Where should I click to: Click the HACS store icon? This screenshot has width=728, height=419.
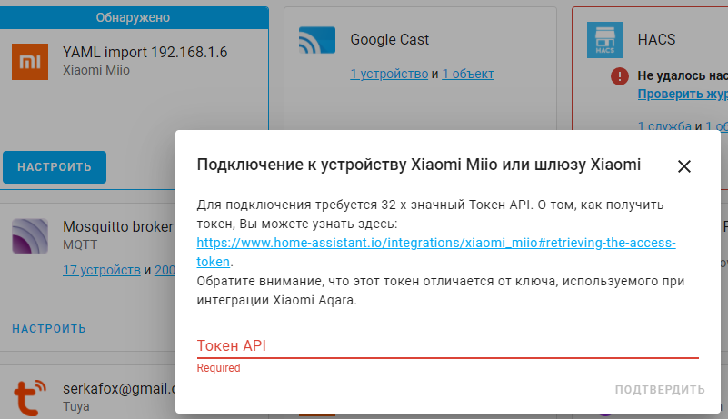(x=604, y=41)
